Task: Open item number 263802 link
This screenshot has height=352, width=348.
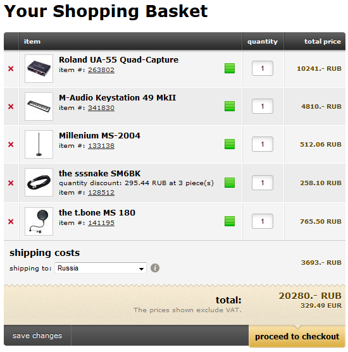Action: [x=101, y=70]
